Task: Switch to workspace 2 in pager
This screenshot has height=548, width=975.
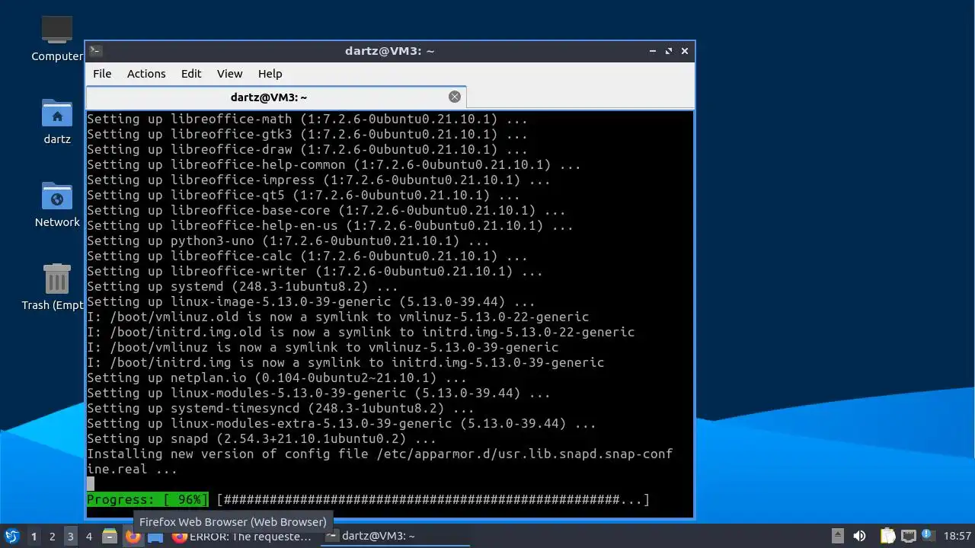Action: pyautogui.click(x=52, y=536)
